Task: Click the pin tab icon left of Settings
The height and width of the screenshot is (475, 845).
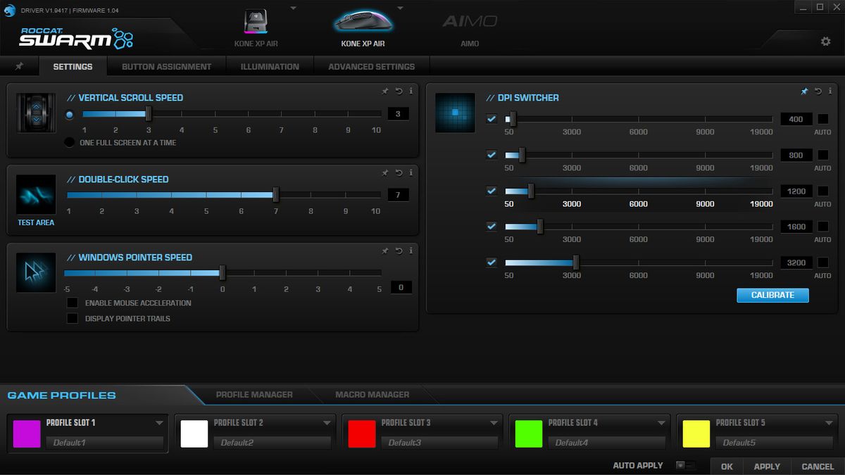Action: coord(19,66)
